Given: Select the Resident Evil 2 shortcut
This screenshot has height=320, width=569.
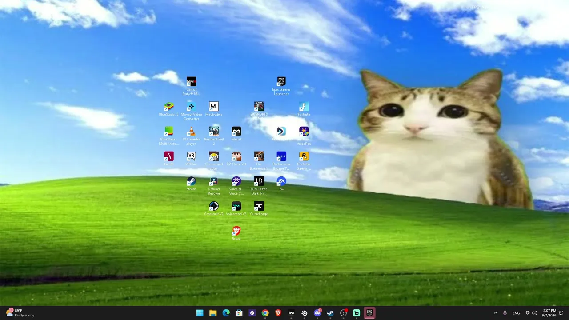Looking at the screenshot, I should (214, 136).
